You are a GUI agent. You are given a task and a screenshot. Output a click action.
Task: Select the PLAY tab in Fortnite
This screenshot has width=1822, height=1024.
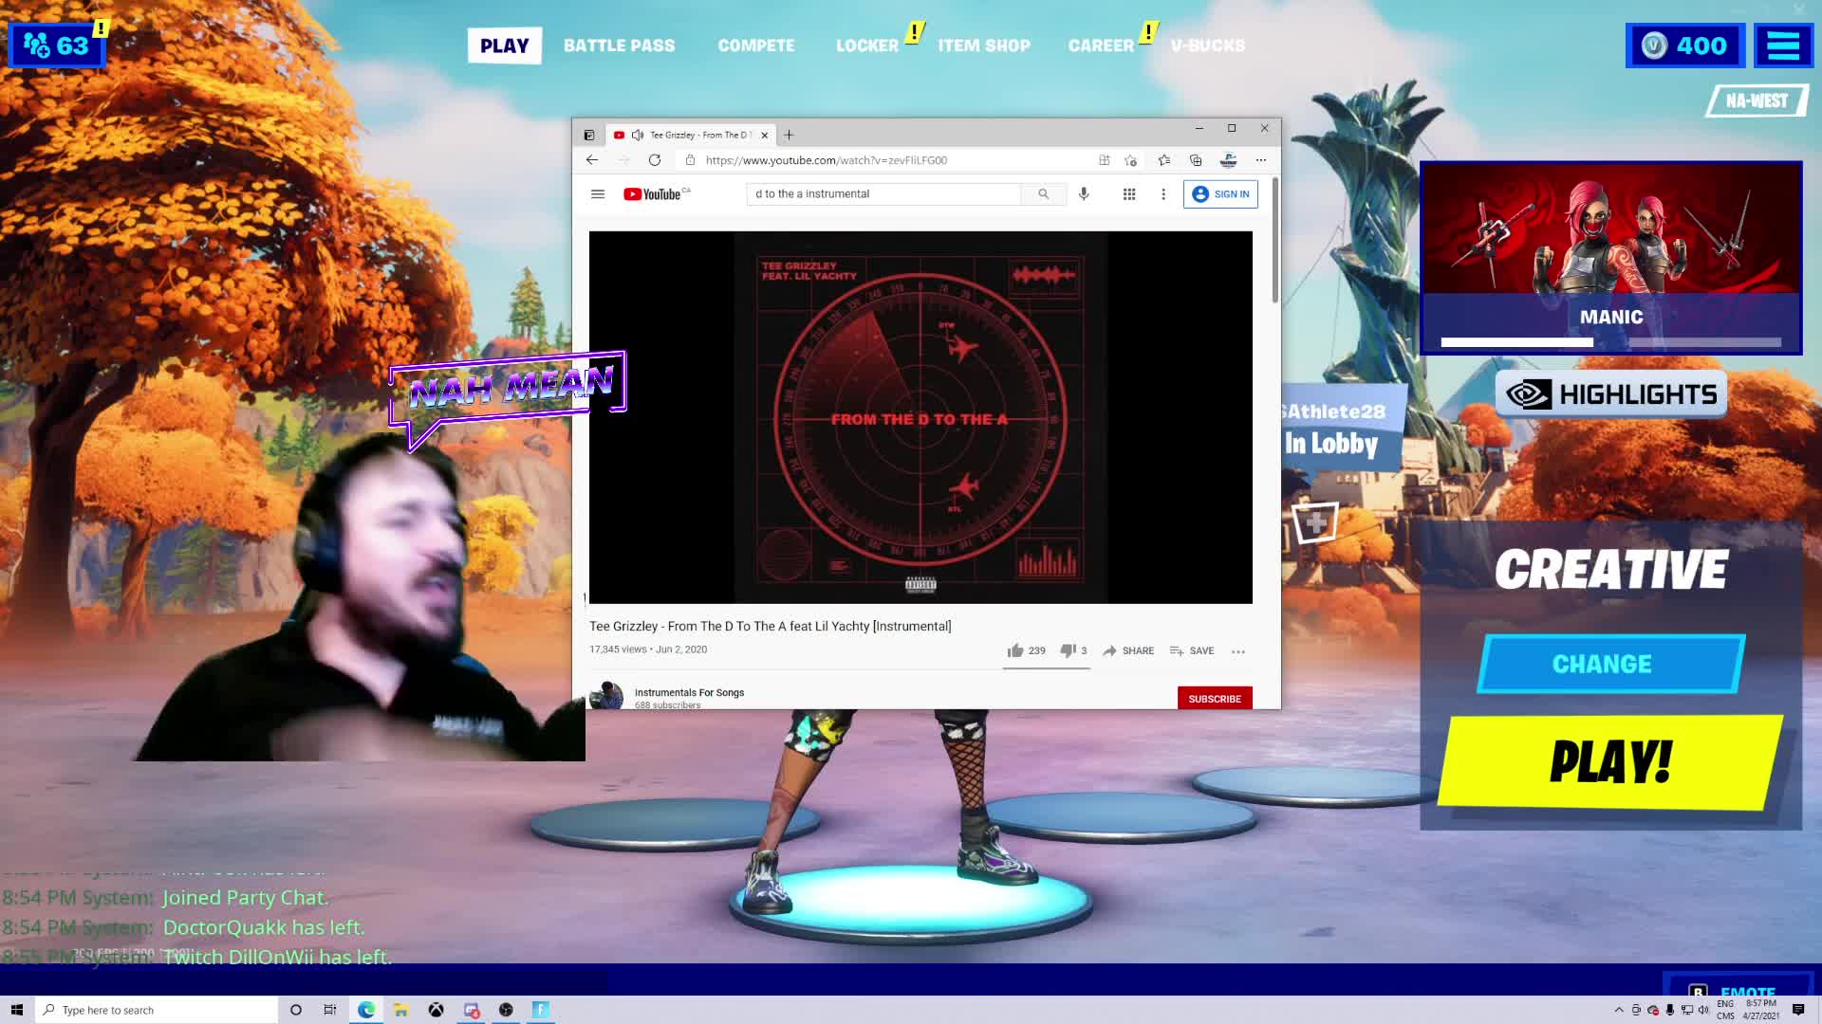(504, 46)
